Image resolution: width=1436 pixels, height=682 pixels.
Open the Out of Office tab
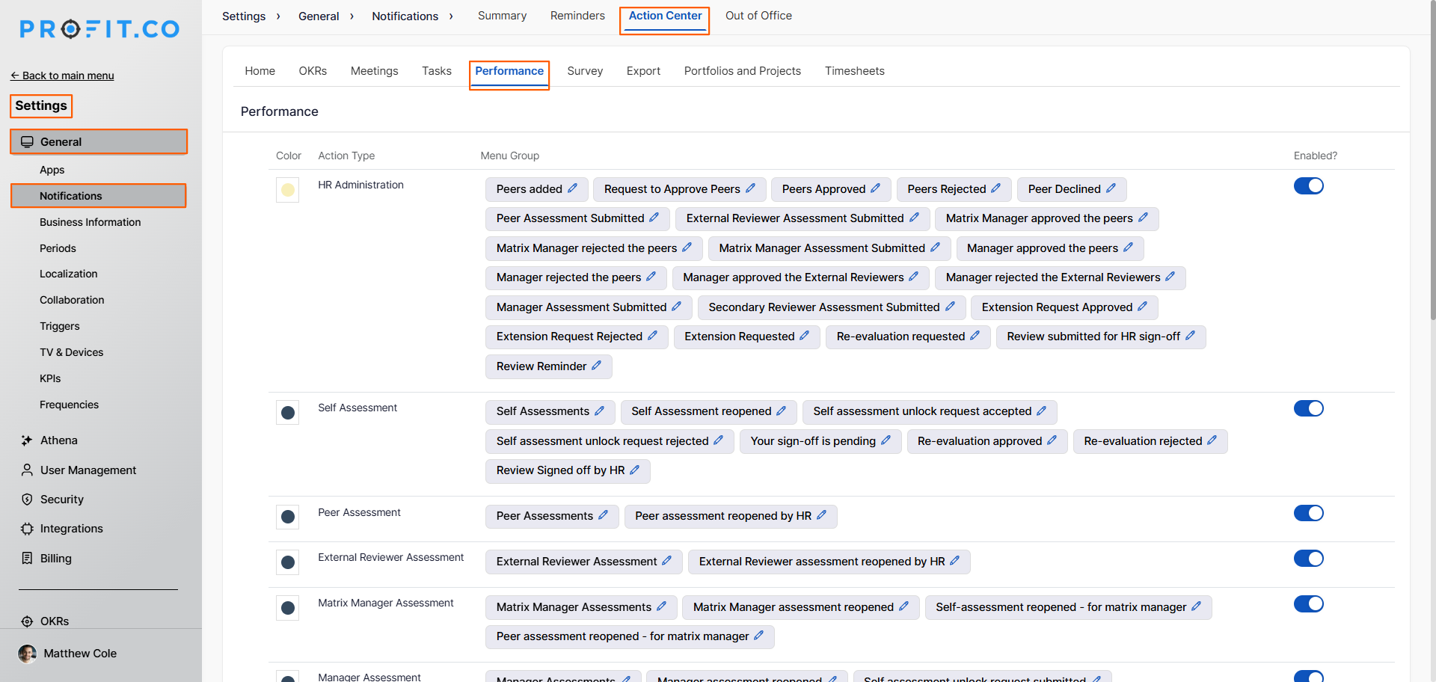pos(758,16)
